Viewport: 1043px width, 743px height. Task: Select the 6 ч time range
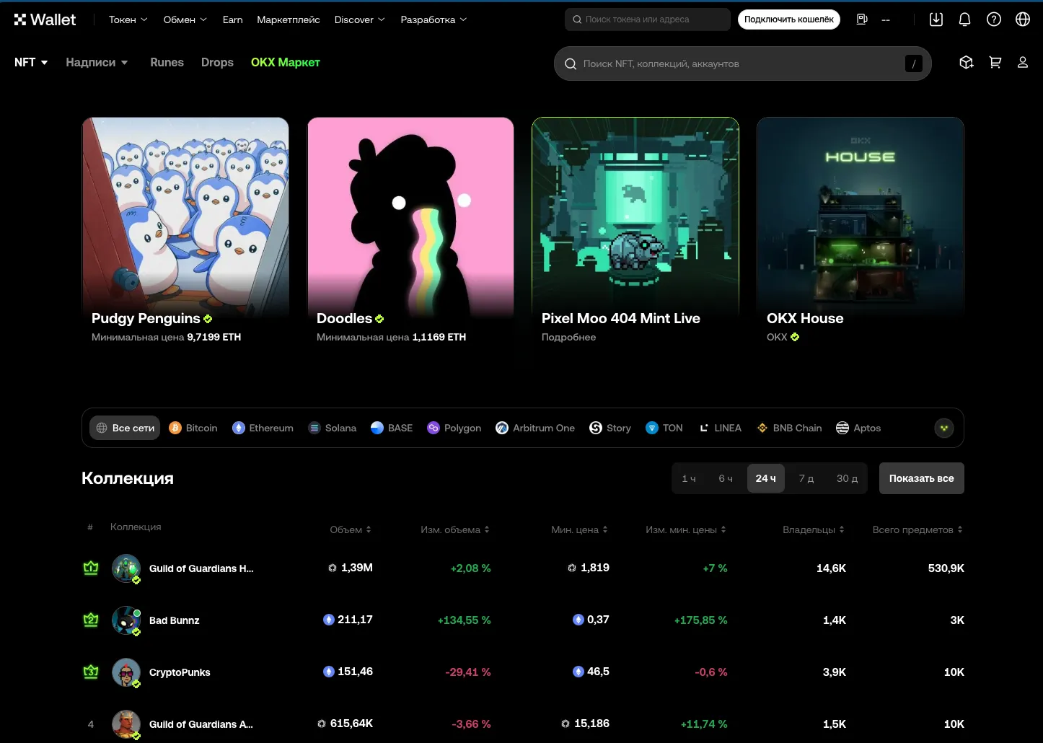point(726,478)
